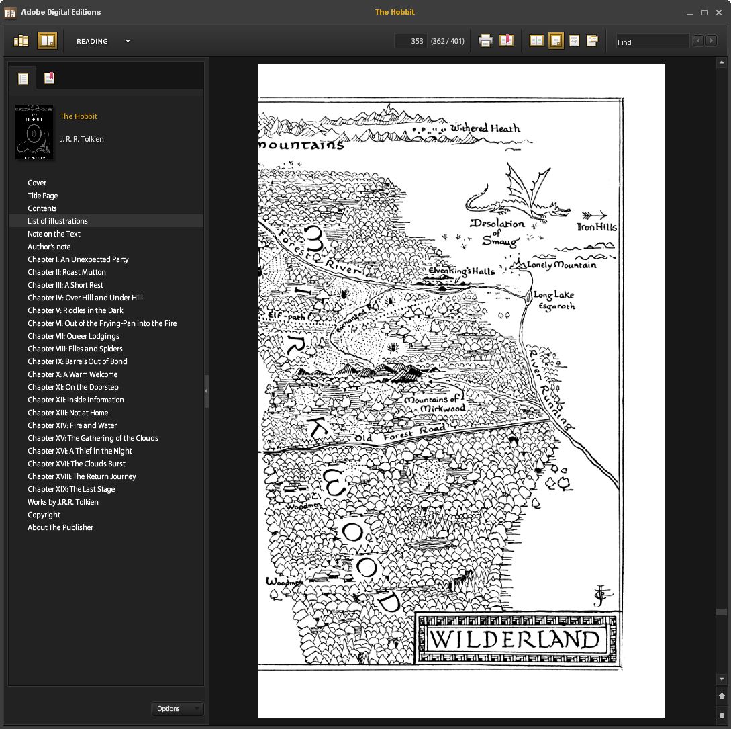Viewport: 731px width, 729px height.
Task: Open the table of contents tab
Action: click(23, 79)
